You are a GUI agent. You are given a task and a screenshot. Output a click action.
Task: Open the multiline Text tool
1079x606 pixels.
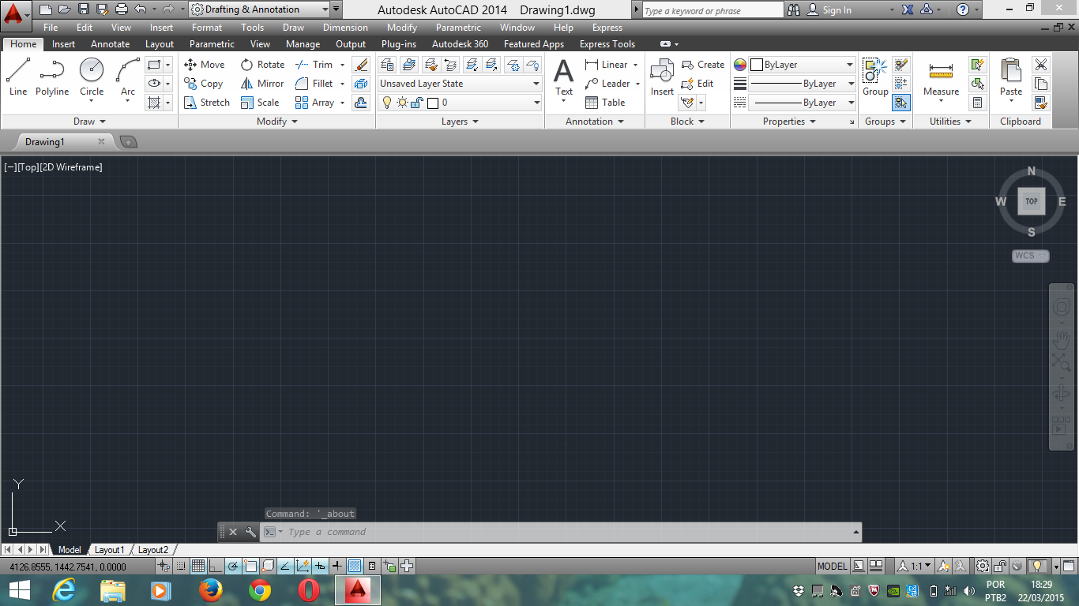click(x=564, y=78)
